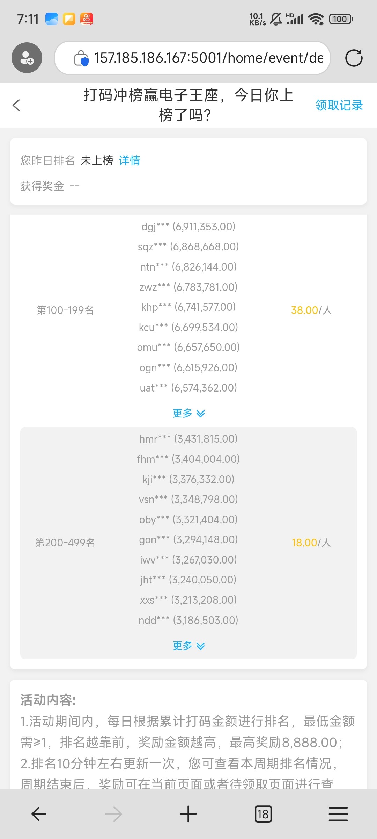Tap browser forward arrow in bottom bar
This screenshot has height=839, width=377.
pyautogui.click(x=113, y=814)
